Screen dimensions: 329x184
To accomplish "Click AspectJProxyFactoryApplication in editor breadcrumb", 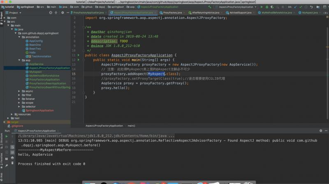I will (104, 126).
